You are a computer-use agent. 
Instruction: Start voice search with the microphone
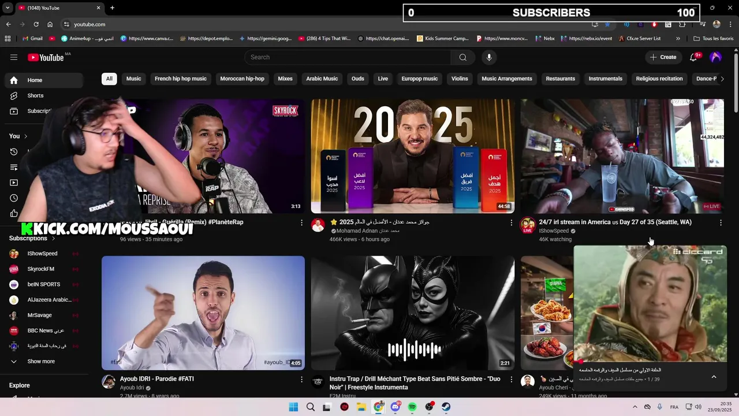tap(489, 57)
